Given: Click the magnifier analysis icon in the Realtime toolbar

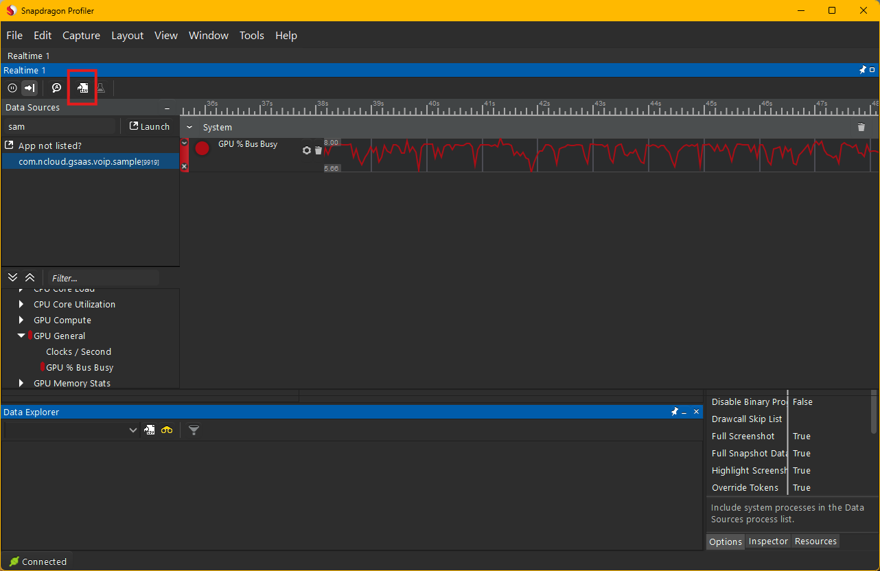Looking at the screenshot, I should (x=57, y=88).
